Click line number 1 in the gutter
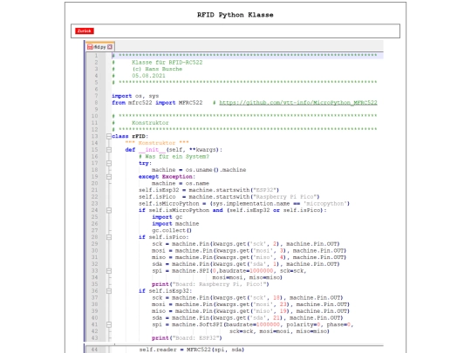This screenshot has height=353, width=471. (x=96, y=56)
